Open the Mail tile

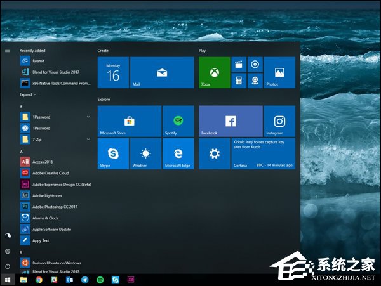tap(162, 72)
